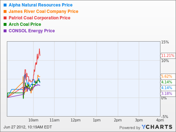Click the -5% y-axis label
The height and width of the screenshot is (132, 176).
(x=165, y=117)
